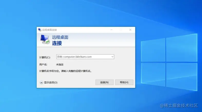Image resolution: width=202 pixels, height=112 pixels.
Task: Close the Remote Desktop Connection window
Action: (130, 30)
